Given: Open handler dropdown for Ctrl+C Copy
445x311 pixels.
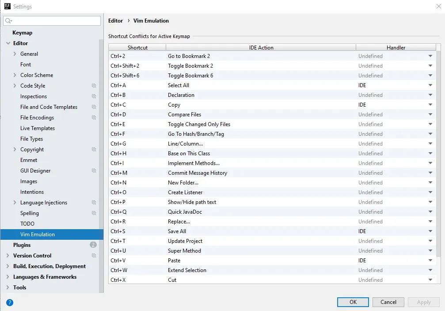Looking at the screenshot, I should pos(430,104).
